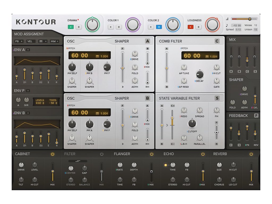Open the filter type selector in Filter section
Image resolution: width=272 pixels, height=204 pixels.
78,161
